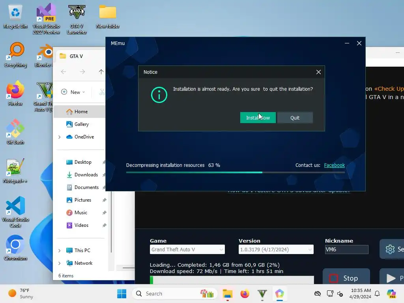The height and width of the screenshot is (303, 404).
Task: Click the Nickname field VM6
Action: pos(346,249)
